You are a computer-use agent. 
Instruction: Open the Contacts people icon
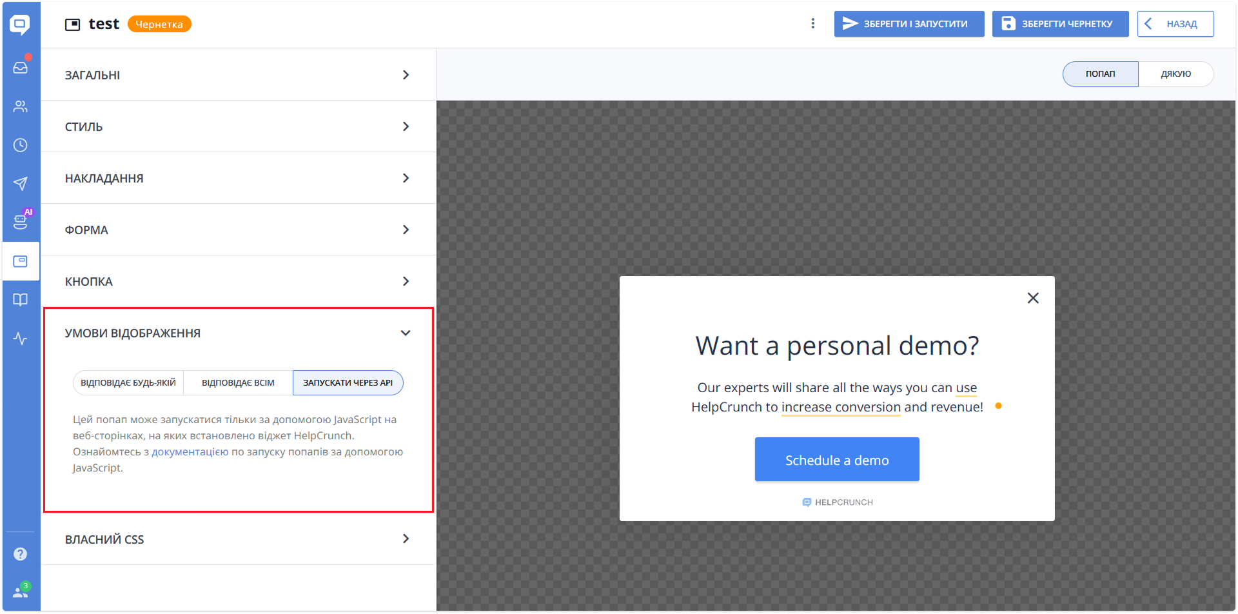(x=21, y=106)
